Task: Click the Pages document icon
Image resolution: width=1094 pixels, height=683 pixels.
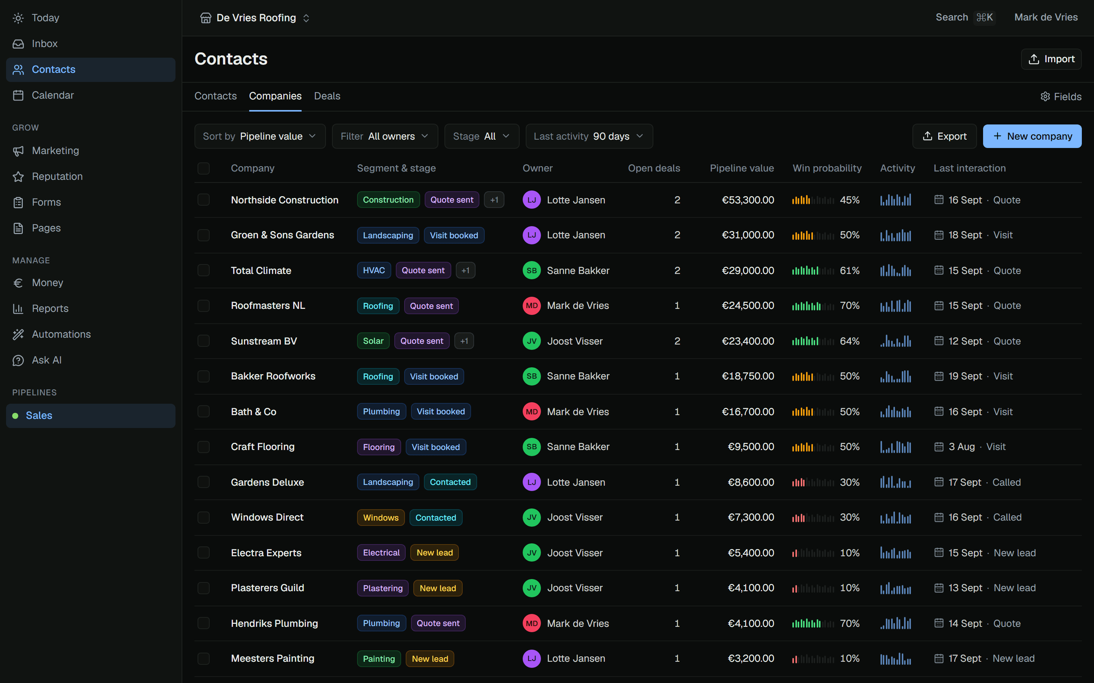Action: (18, 228)
